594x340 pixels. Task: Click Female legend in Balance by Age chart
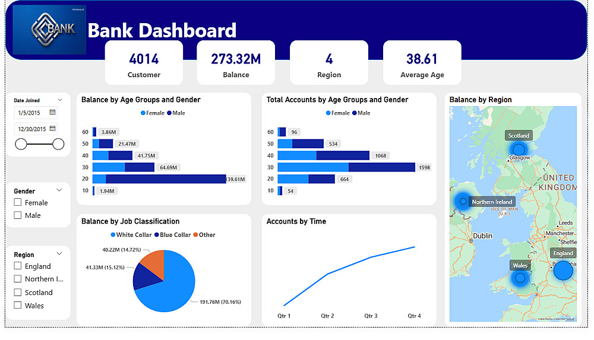pyautogui.click(x=153, y=113)
